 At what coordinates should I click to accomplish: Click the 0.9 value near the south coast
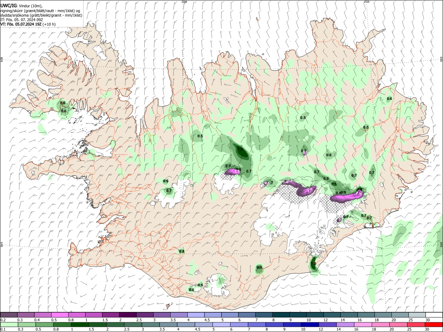pyautogui.click(x=259, y=267)
